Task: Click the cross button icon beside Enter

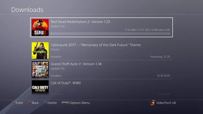Action: pyautogui.click(x=14, y=103)
